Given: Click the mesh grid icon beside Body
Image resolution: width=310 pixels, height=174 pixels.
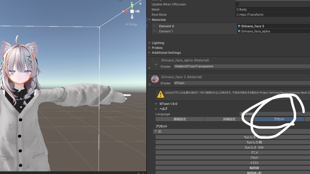Looking at the screenshot, I should pos(237,9).
